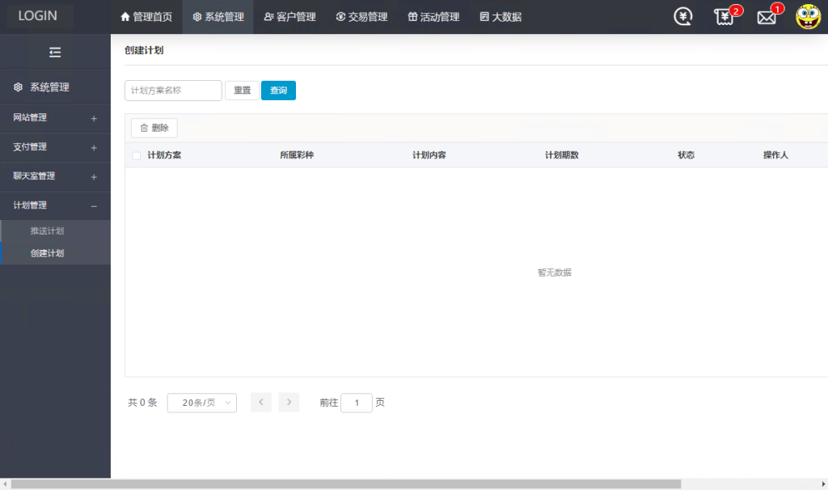Collapse the sidebar using the fold icon

55,52
